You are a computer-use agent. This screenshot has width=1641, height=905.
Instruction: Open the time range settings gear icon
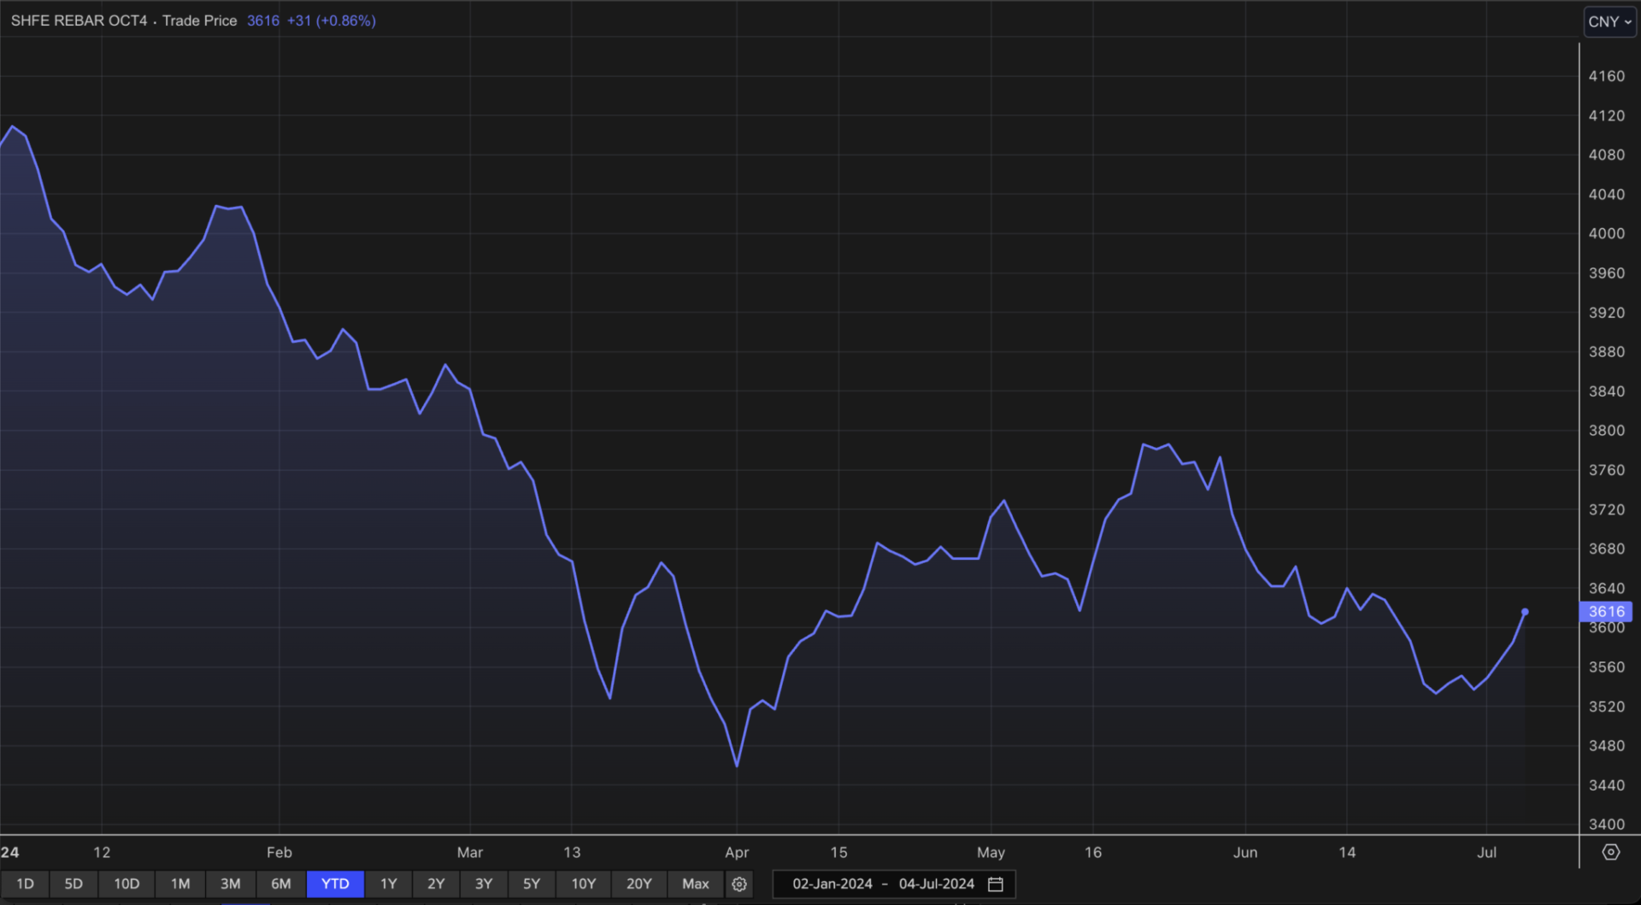click(x=739, y=884)
